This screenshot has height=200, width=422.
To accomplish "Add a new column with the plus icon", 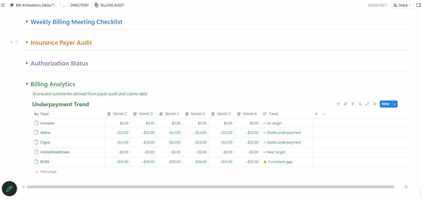I will 316,114.
